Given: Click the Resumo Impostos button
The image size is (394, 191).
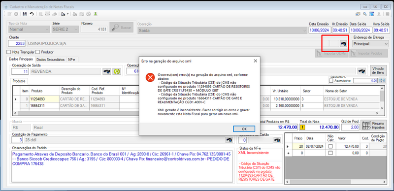Looking at the screenshot, I should (x=374, y=126).
